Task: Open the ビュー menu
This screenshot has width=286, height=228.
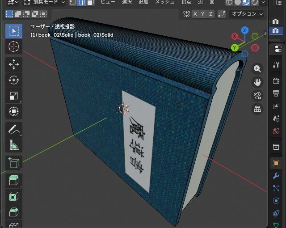Action: (108, 2)
